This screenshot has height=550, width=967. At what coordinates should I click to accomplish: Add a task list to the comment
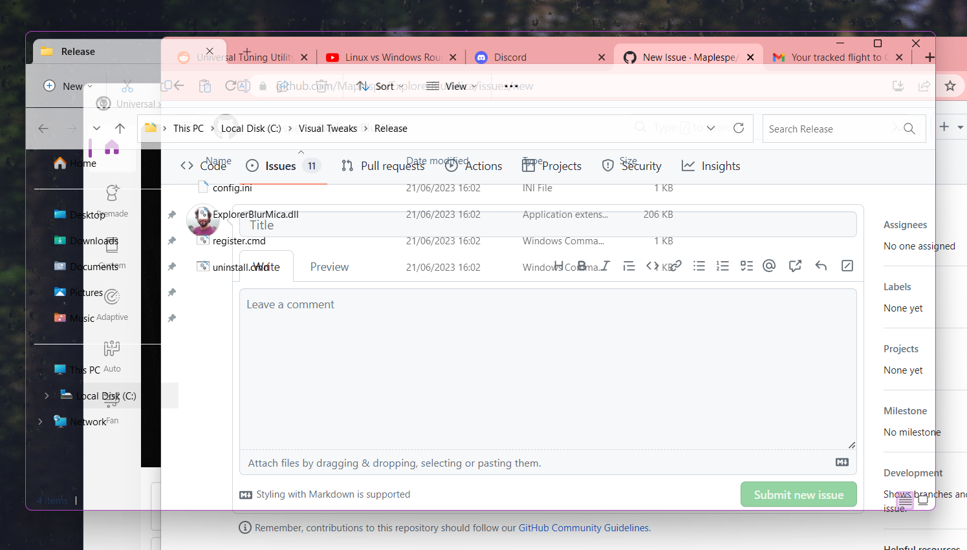tap(746, 265)
